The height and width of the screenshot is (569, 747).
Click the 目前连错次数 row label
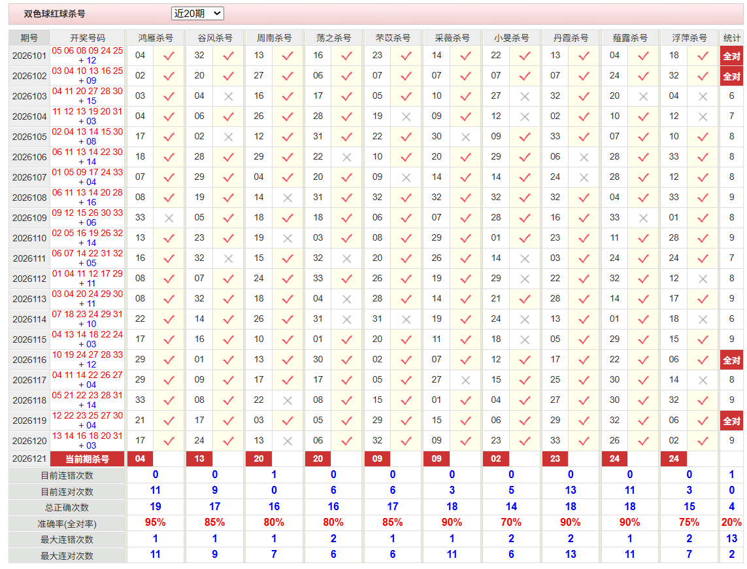click(x=67, y=475)
